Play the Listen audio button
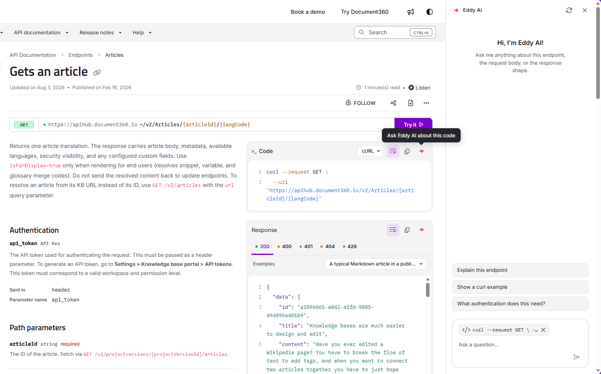The width and height of the screenshot is (601, 374). (419, 88)
